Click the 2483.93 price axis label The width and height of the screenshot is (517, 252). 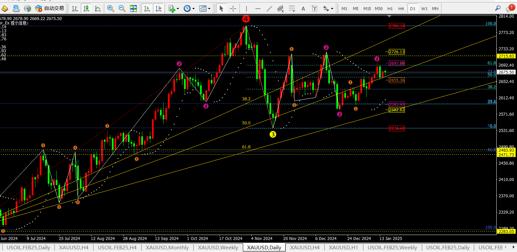507,150
